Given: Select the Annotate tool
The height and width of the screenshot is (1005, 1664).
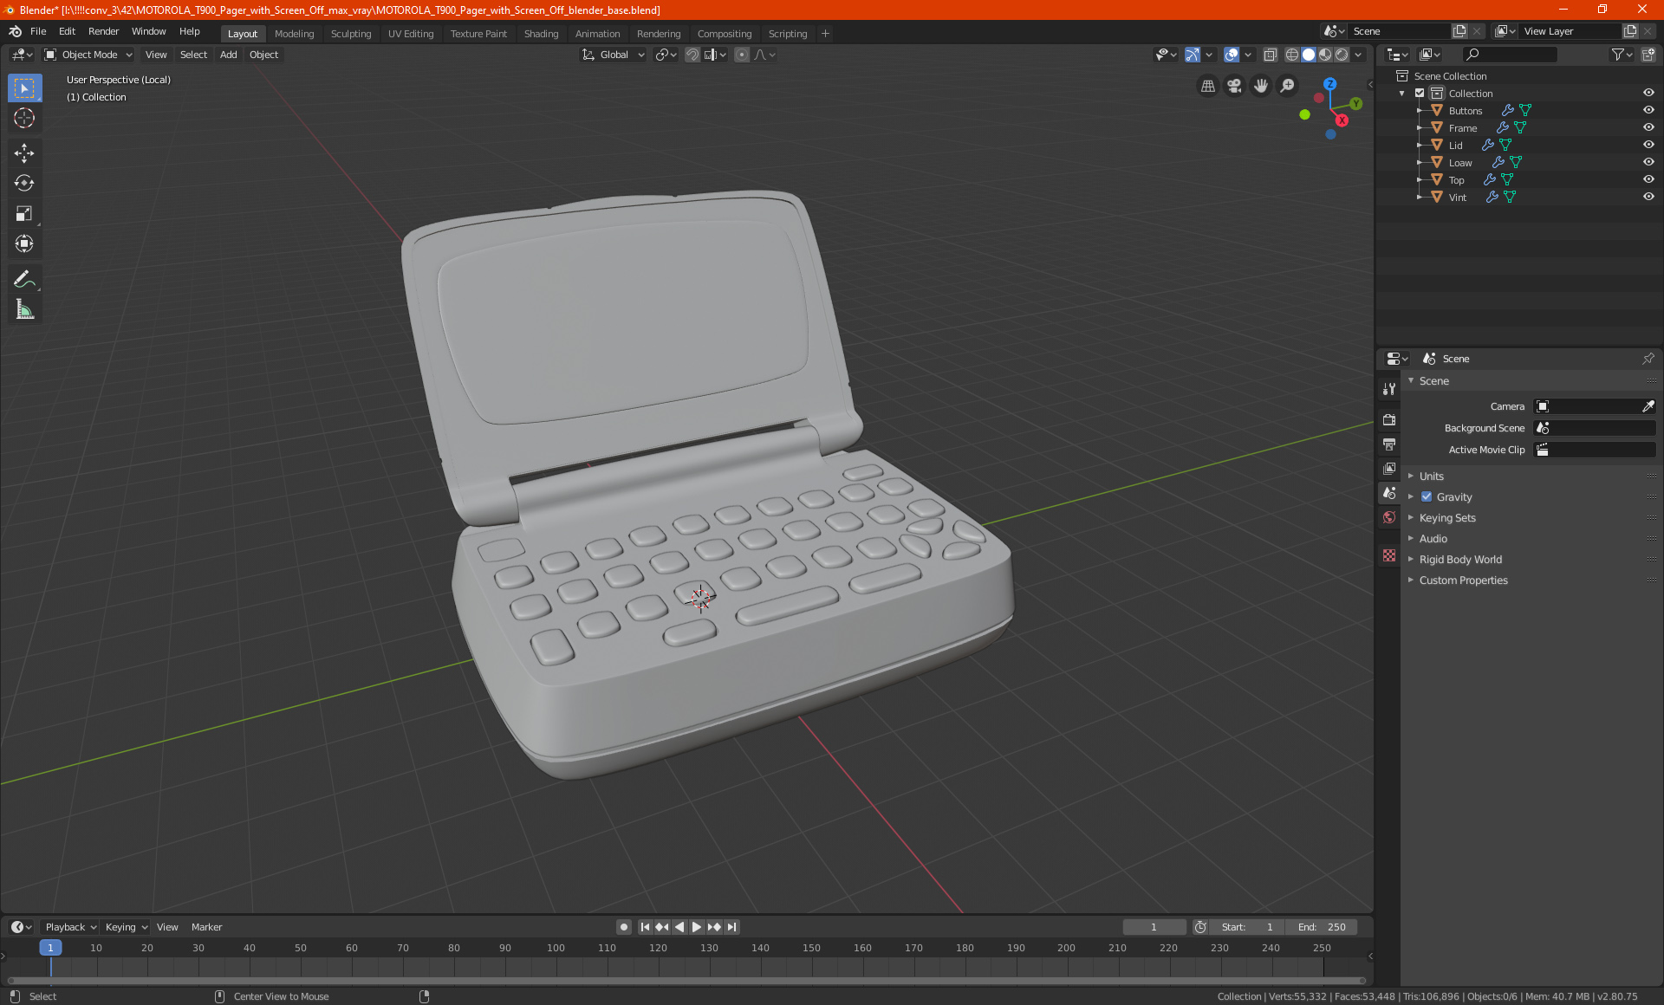Looking at the screenshot, I should 24,279.
